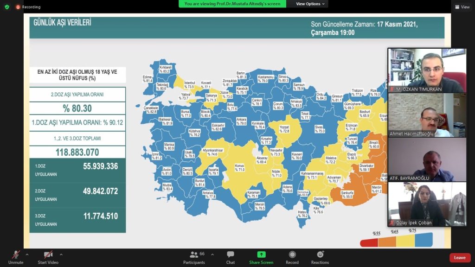Open the View layout button

coord(462,7)
